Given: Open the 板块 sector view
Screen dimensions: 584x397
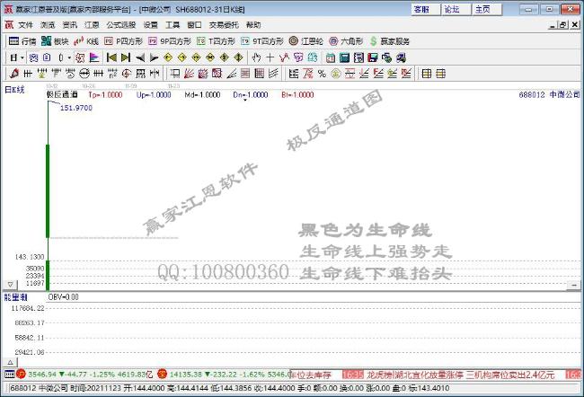Looking at the screenshot, I should (x=55, y=41).
